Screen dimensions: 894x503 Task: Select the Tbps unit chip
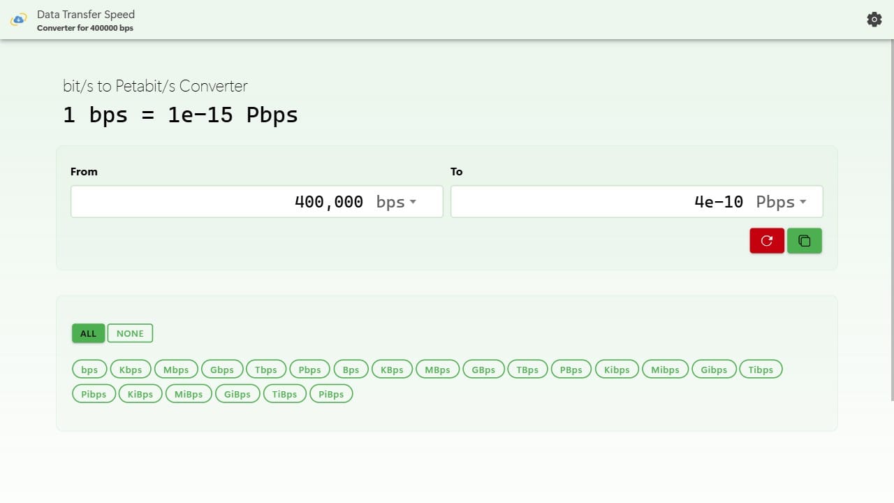265,369
